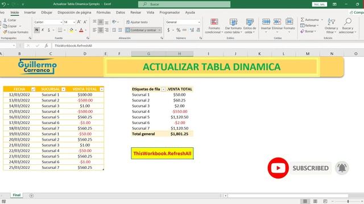Click Ajustar texto
Screen dimensions: 364x204
pyautogui.click(x=137, y=22)
